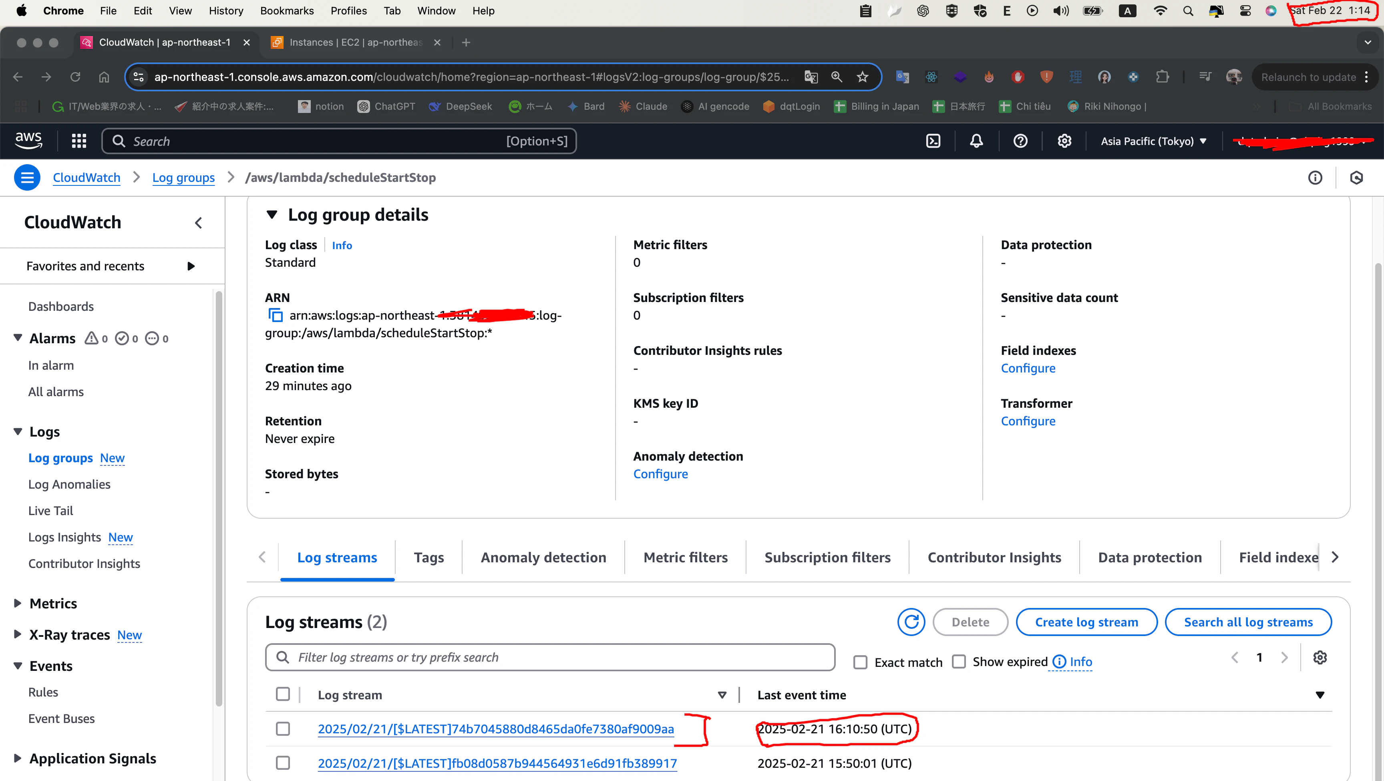This screenshot has width=1384, height=781.
Task: Go to previous log streams page
Action: pyautogui.click(x=1235, y=657)
